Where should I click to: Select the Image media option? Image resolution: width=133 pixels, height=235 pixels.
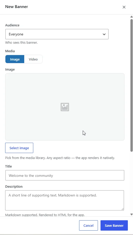pos(15,59)
